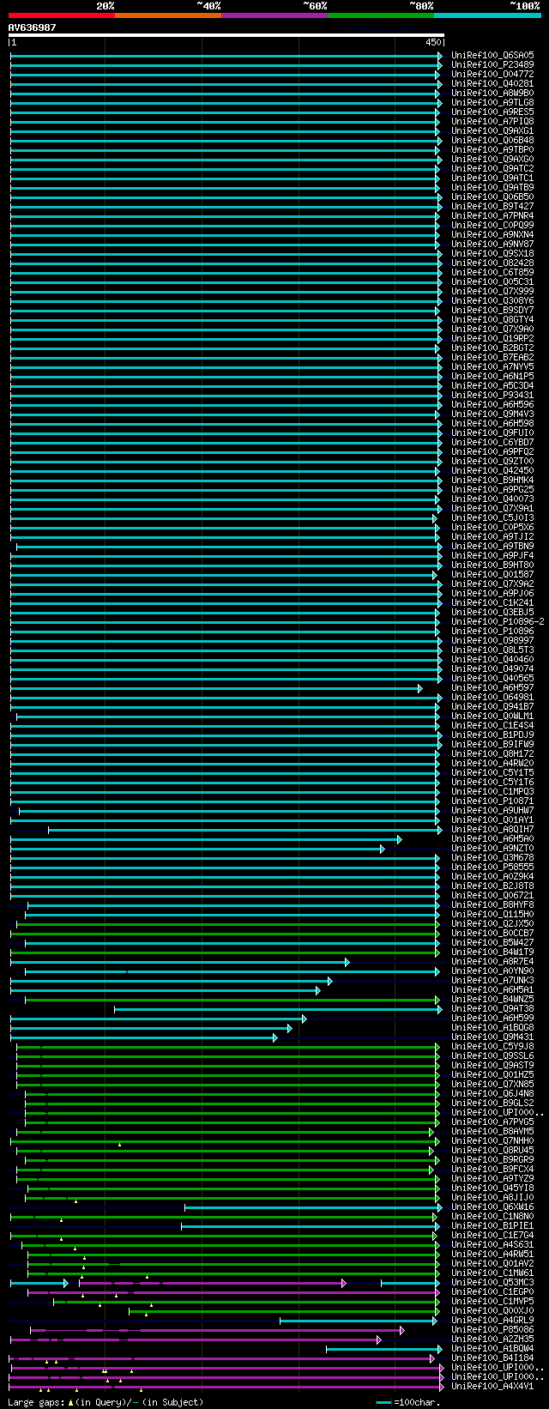The image size is (549, 1409).
Task: Click the cyan alignment bar for UniRef100_A4GRL9
Action: [x=359, y=1321]
